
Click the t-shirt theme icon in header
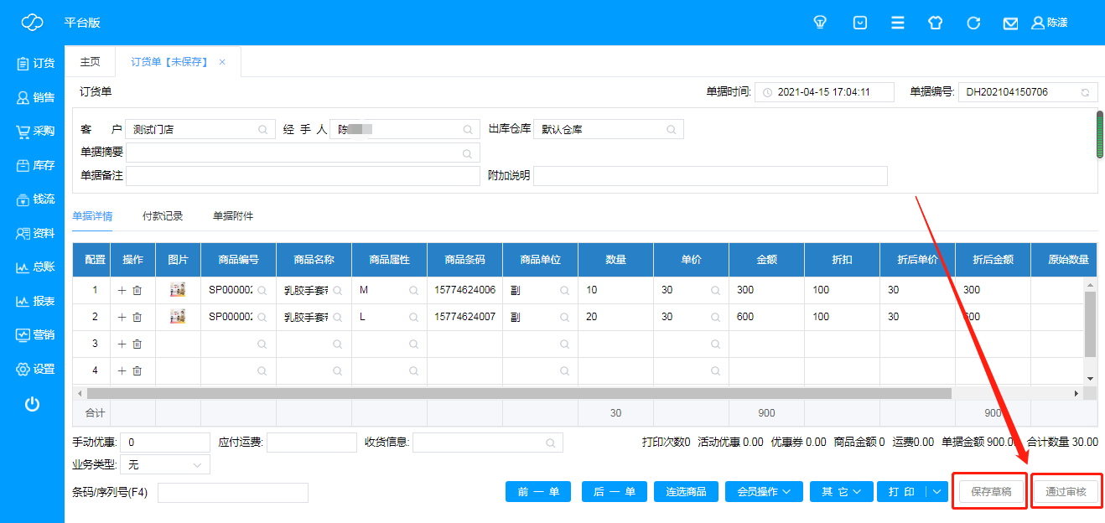pyautogui.click(x=936, y=23)
